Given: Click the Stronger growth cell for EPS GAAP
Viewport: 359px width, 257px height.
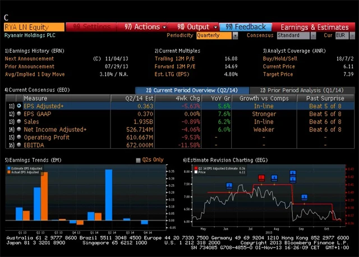Looking at the screenshot, I should click(264, 114).
